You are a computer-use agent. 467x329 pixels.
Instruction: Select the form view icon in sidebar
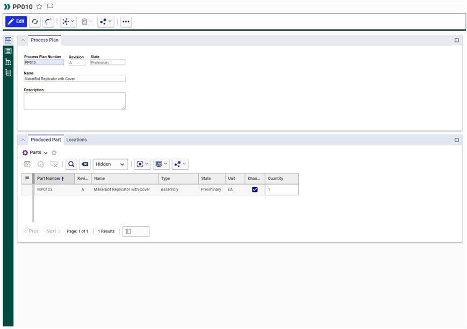[8, 40]
